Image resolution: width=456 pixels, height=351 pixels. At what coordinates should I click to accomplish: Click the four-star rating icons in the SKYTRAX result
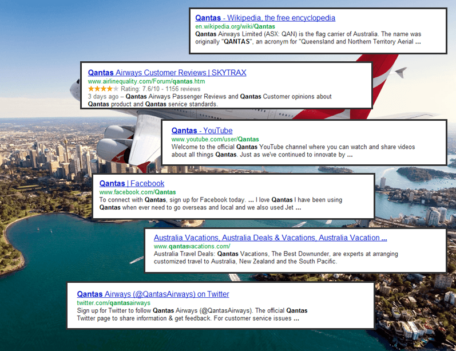pyautogui.click(x=103, y=89)
